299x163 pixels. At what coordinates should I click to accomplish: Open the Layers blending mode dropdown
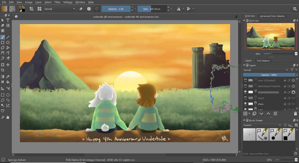click(x=266, y=70)
